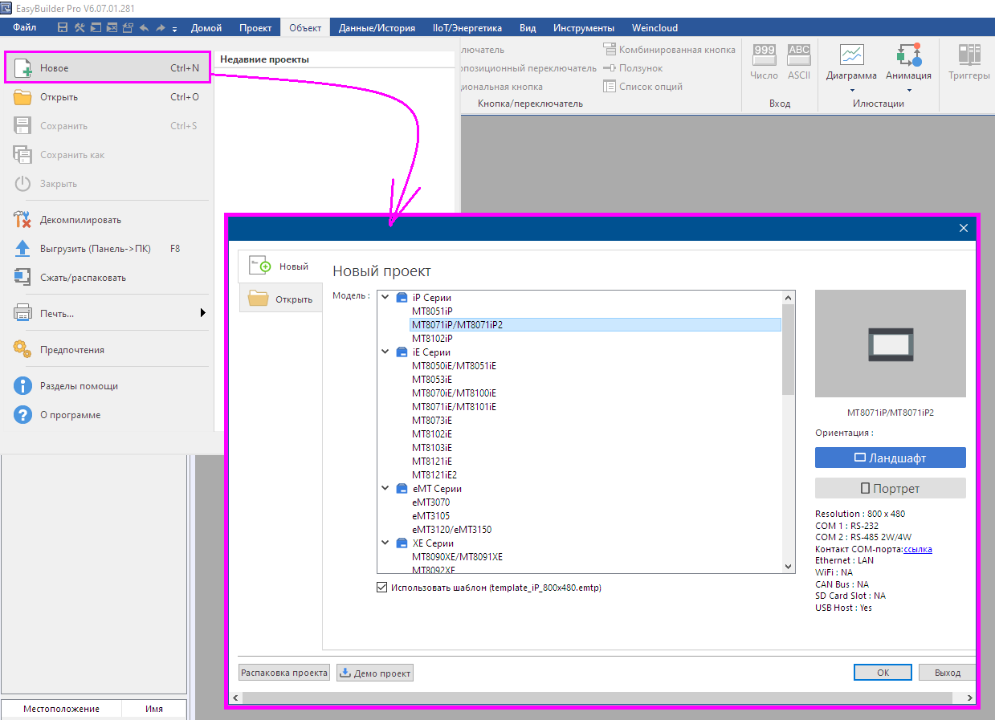
Task: Click the yellow folder icon beside Открыть menu entry
Action: click(x=24, y=97)
